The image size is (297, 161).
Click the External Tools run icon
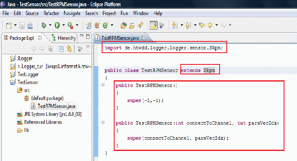71,26
